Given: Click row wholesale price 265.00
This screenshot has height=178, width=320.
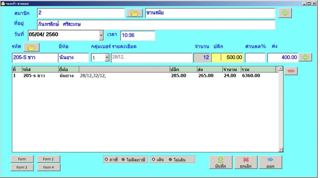Looking at the screenshot, I should [206, 76].
